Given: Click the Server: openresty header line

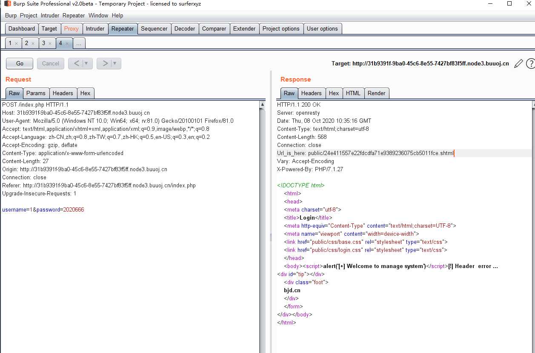Looking at the screenshot, I should (x=298, y=113).
